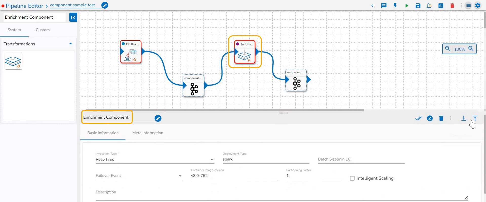Click the Batch Size input field

click(x=361, y=159)
